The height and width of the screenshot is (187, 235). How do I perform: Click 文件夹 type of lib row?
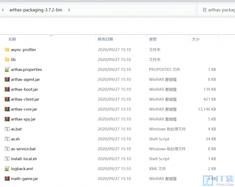pyautogui.click(x=155, y=60)
